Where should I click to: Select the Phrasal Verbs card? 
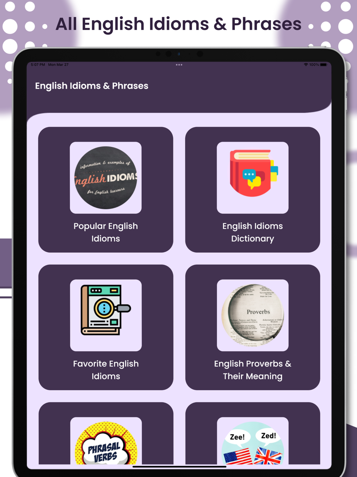pos(106,433)
